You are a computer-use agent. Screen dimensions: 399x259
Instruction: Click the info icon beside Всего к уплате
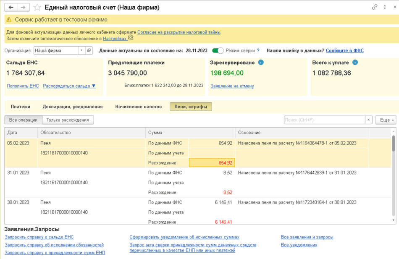click(355, 63)
